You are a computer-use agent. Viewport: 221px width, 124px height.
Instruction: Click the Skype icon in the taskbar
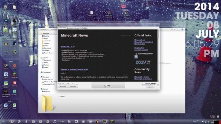[x=69, y=122]
